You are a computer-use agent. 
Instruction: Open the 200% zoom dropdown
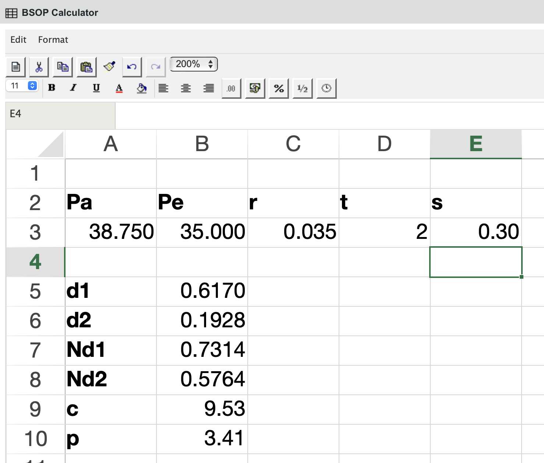tap(194, 64)
